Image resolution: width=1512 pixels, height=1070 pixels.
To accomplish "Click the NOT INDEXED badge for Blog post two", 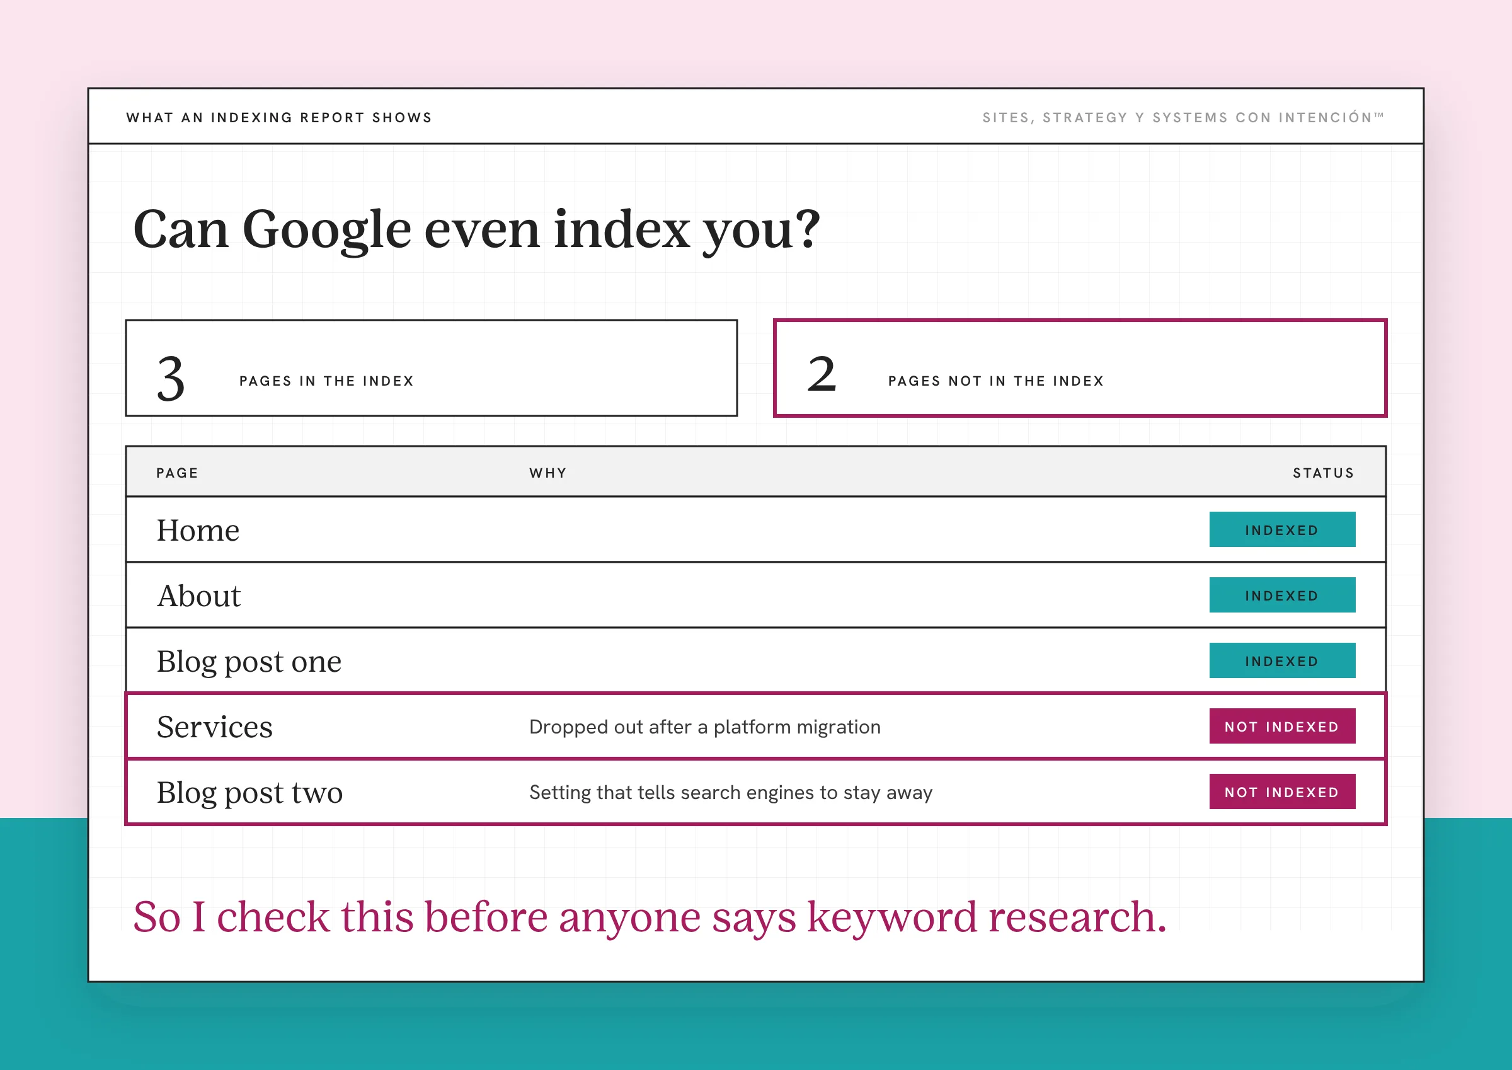I will tap(1282, 791).
